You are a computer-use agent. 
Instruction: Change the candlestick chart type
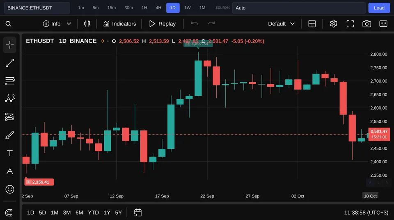coord(87,24)
